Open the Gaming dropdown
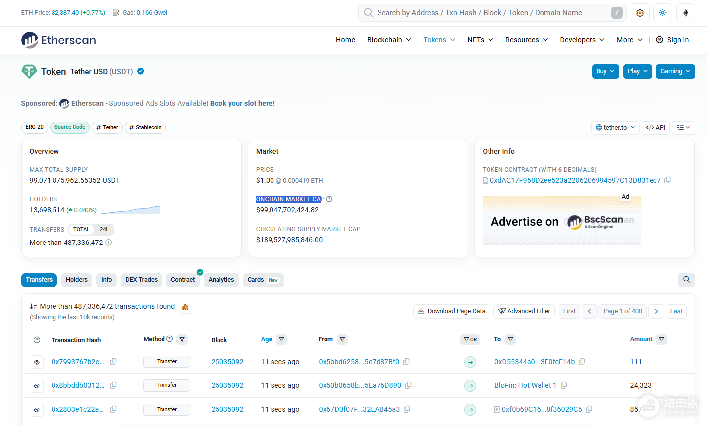The height and width of the screenshot is (426, 707). [x=675, y=71]
